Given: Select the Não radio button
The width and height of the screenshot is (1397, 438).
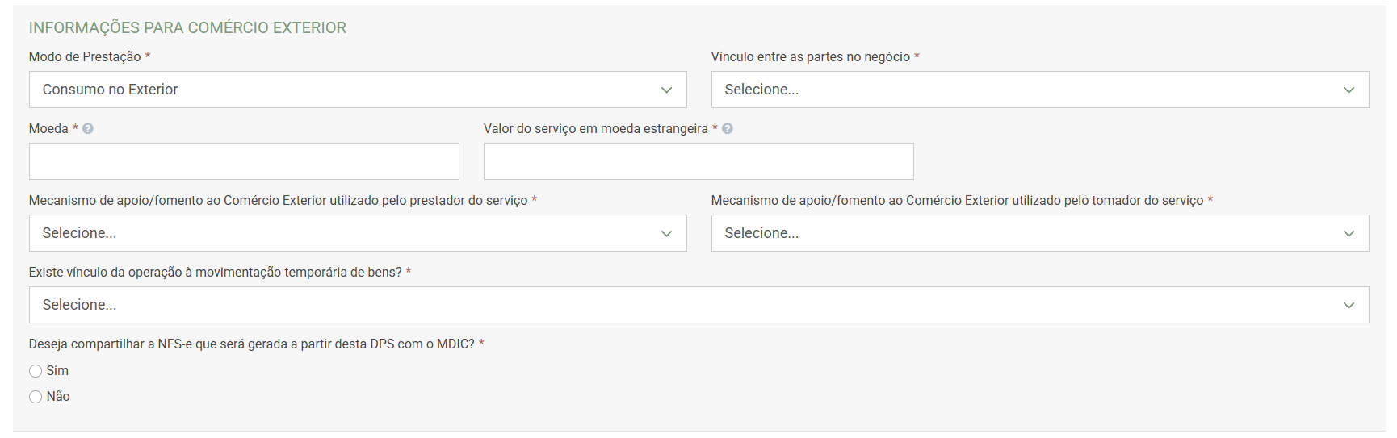Looking at the screenshot, I should (36, 397).
